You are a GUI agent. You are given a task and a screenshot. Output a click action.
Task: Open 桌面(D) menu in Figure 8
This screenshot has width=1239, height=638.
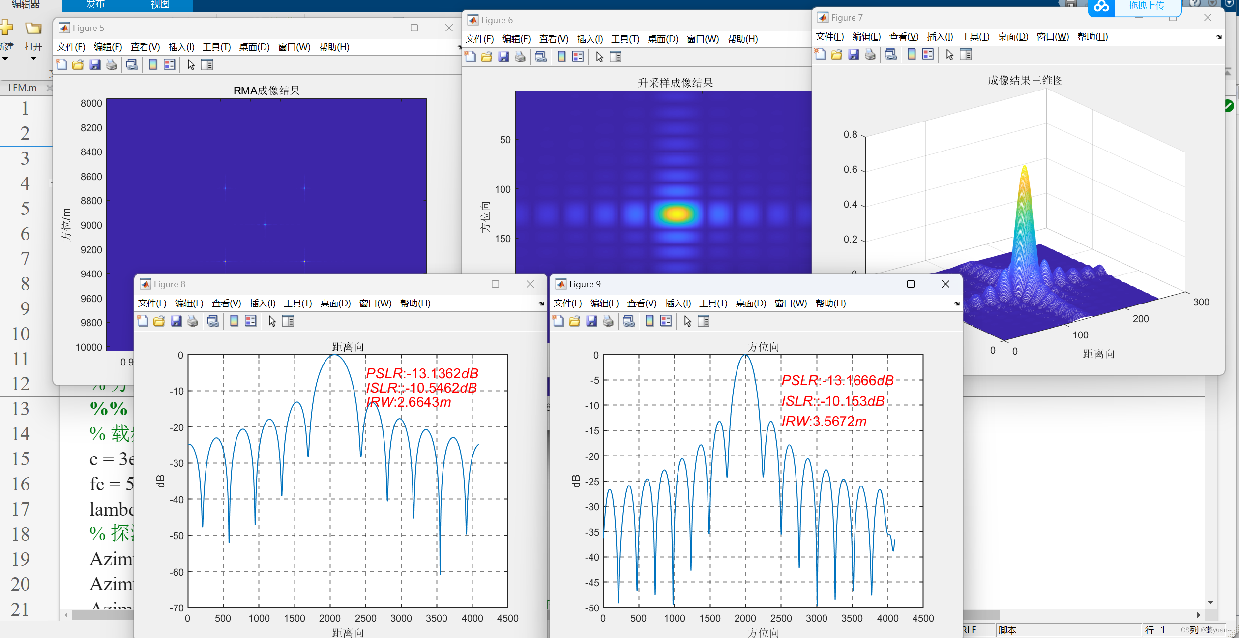(336, 303)
